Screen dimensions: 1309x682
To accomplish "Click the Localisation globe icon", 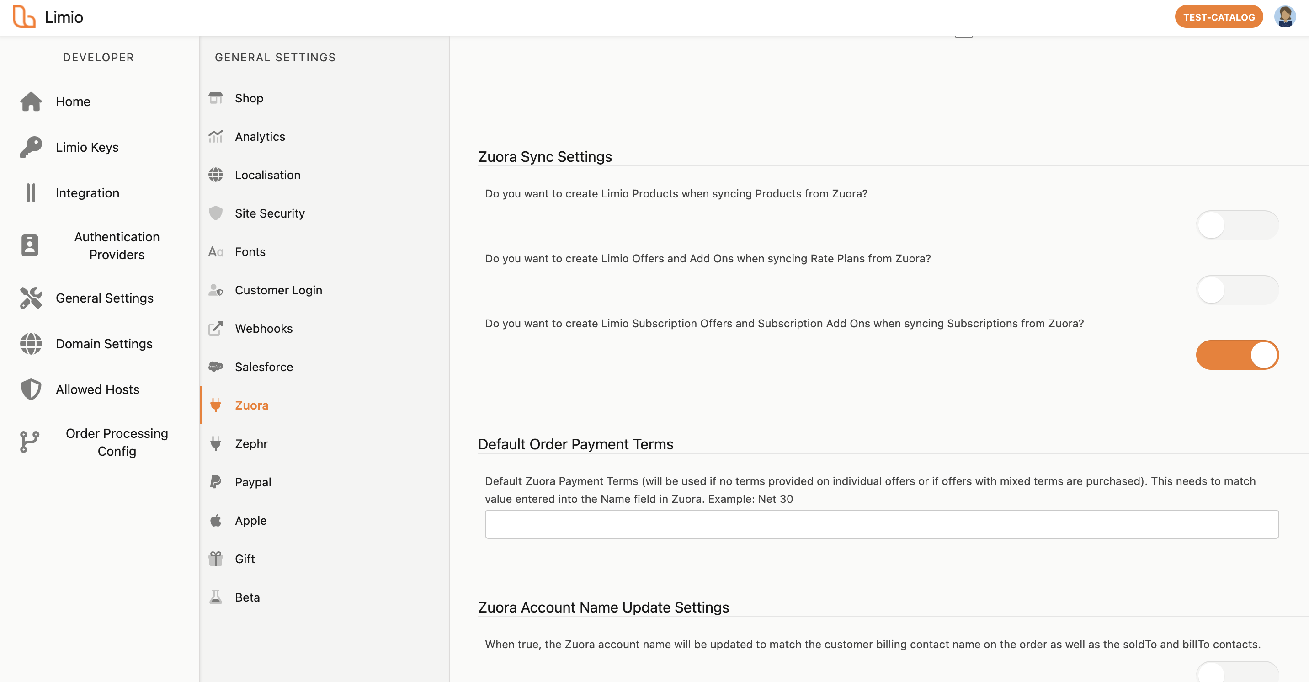I will [216, 175].
